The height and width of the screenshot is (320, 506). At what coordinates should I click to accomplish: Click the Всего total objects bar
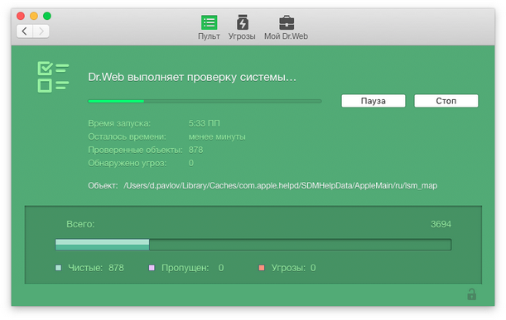click(253, 245)
